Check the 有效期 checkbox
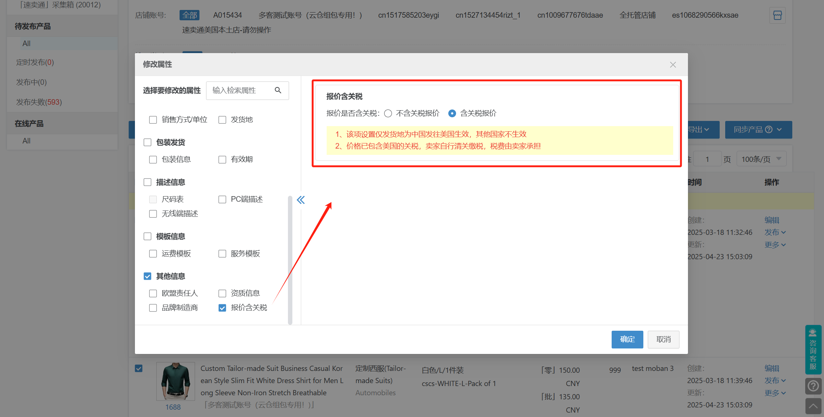 (x=222, y=160)
